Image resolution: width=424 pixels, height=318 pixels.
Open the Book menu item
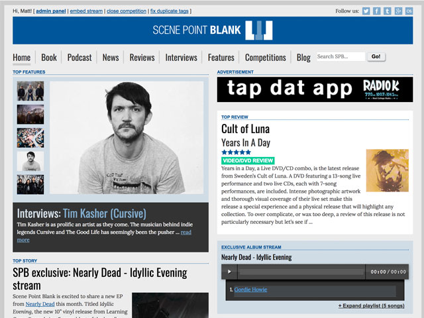(49, 58)
